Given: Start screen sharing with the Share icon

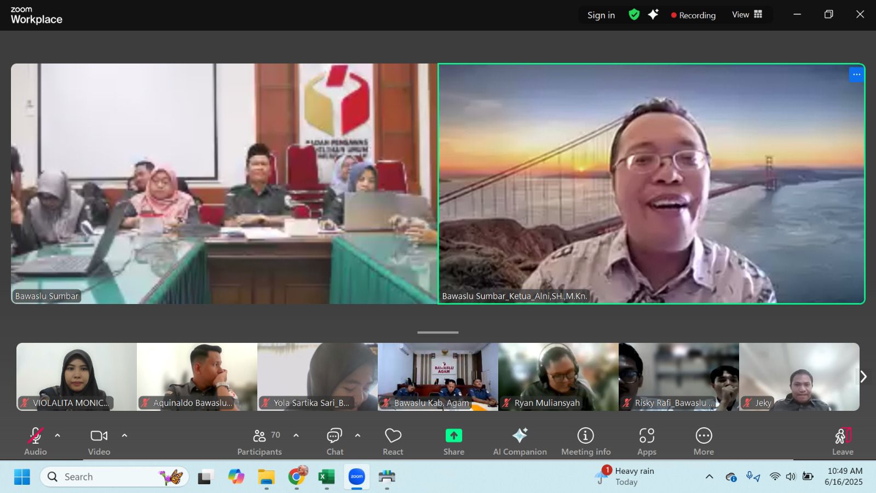Looking at the screenshot, I should click(453, 438).
